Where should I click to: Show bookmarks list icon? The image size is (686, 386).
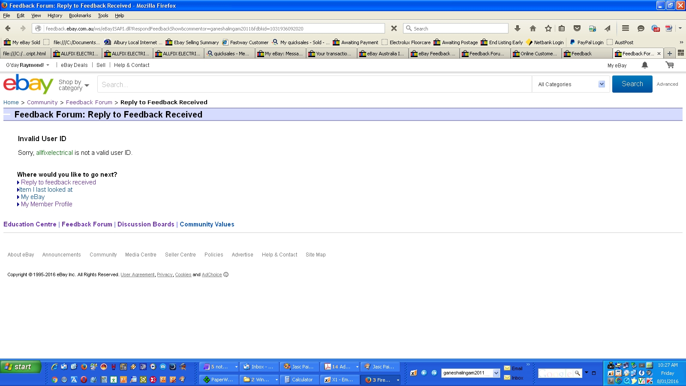[x=562, y=28]
